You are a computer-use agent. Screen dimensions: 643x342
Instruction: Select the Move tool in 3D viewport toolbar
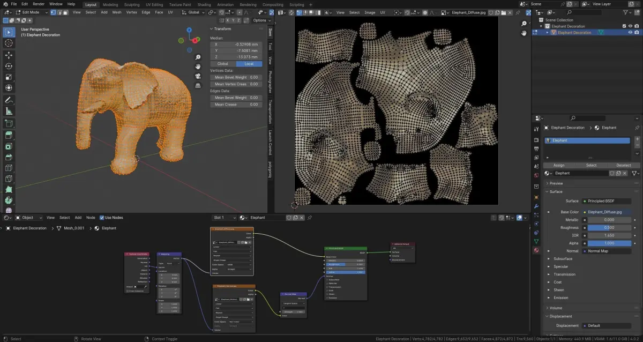point(9,55)
